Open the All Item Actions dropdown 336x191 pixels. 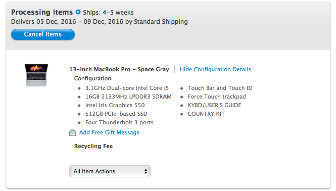point(110,171)
